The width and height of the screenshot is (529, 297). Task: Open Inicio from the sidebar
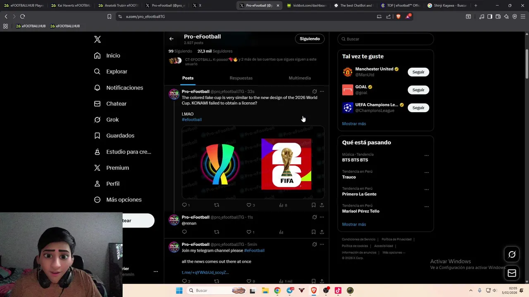tap(107, 55)
